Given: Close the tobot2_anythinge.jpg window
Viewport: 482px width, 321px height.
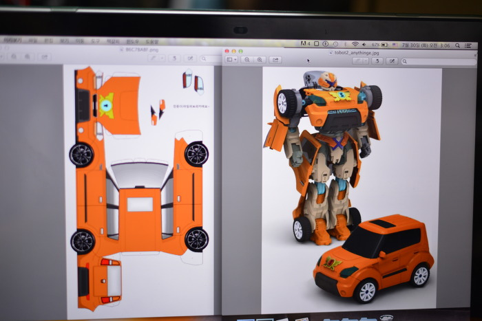Looking at the screenshot, I should point(227,52).
